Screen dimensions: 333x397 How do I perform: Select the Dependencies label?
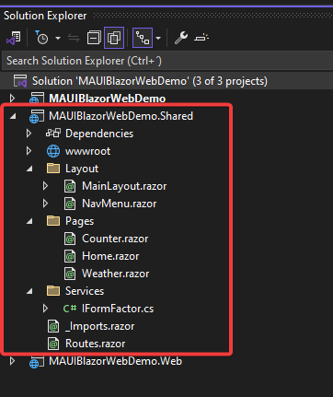click(99, 134)
